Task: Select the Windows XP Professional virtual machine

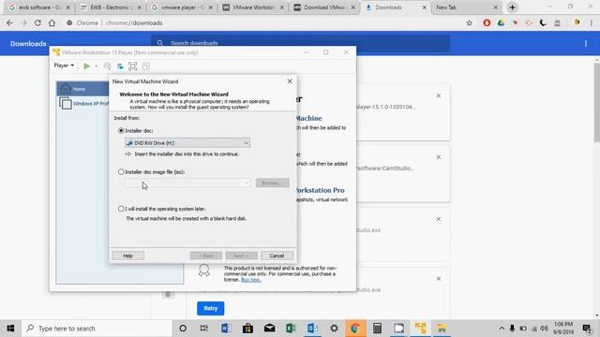Action: [83, 104]
